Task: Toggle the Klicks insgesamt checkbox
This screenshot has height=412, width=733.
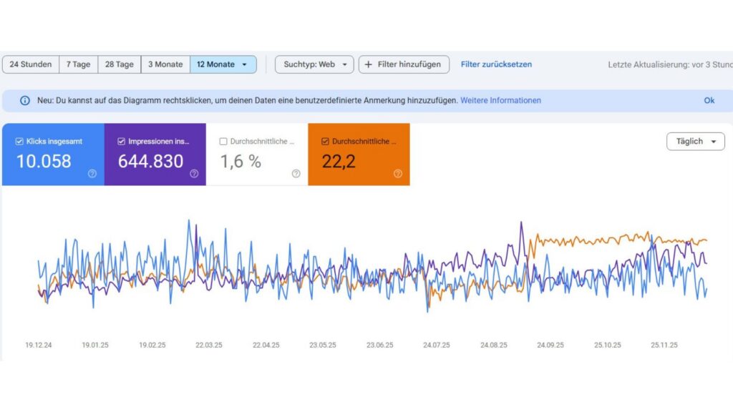Action: click(x=19, y=142)
